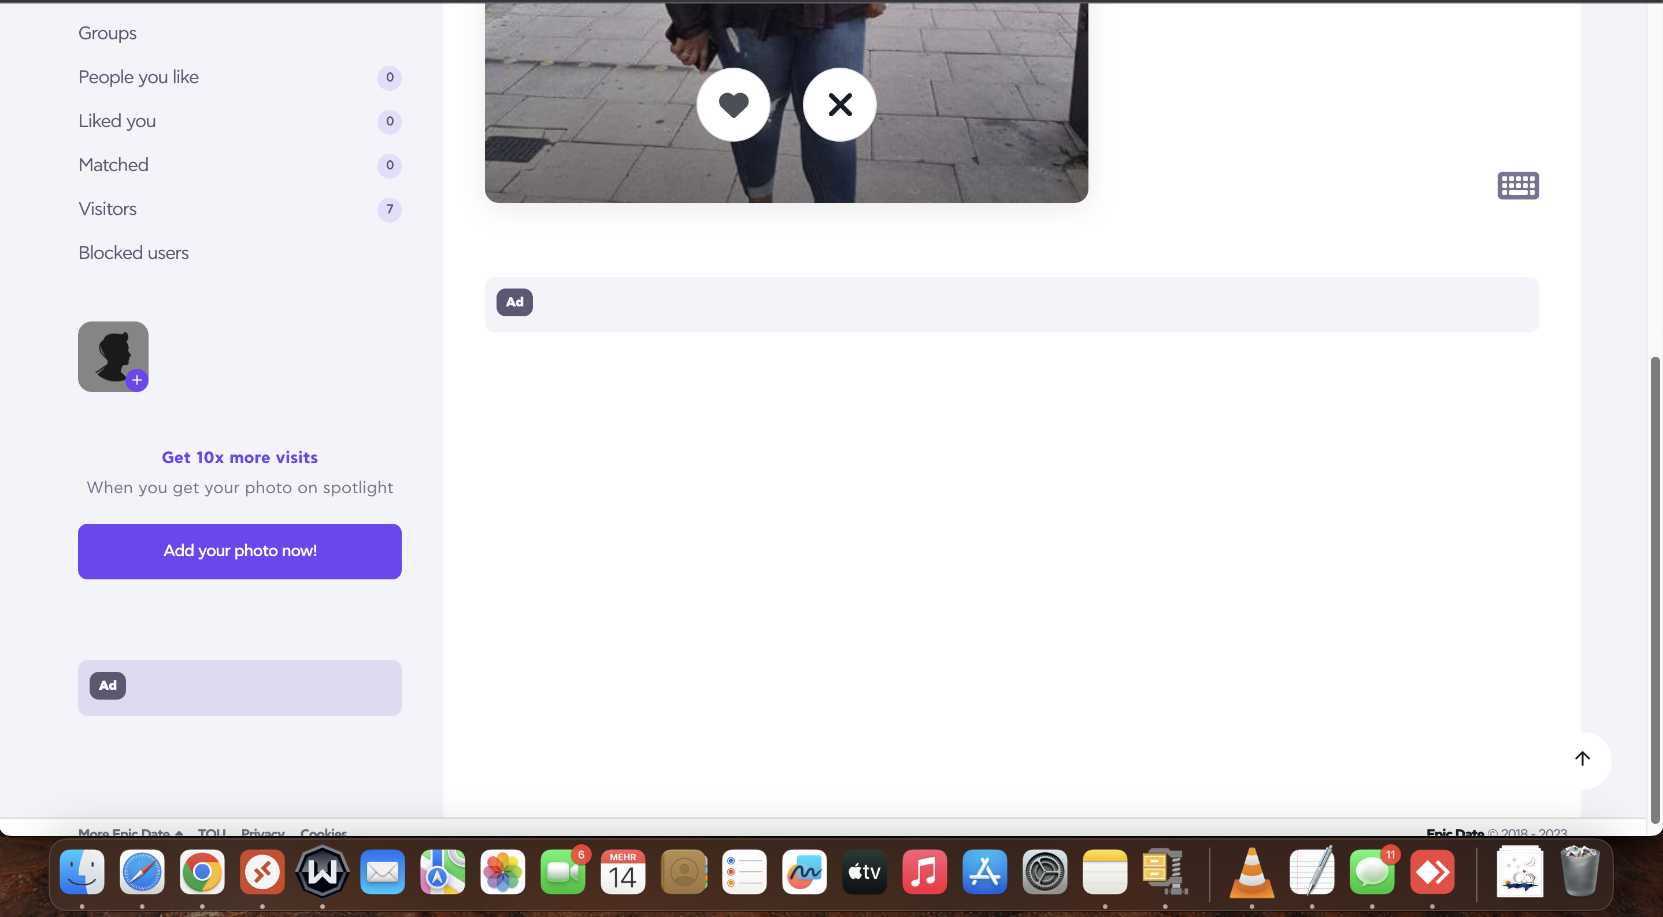
Task: Click the plus badge on profile avatar
Action: point(137,380)
